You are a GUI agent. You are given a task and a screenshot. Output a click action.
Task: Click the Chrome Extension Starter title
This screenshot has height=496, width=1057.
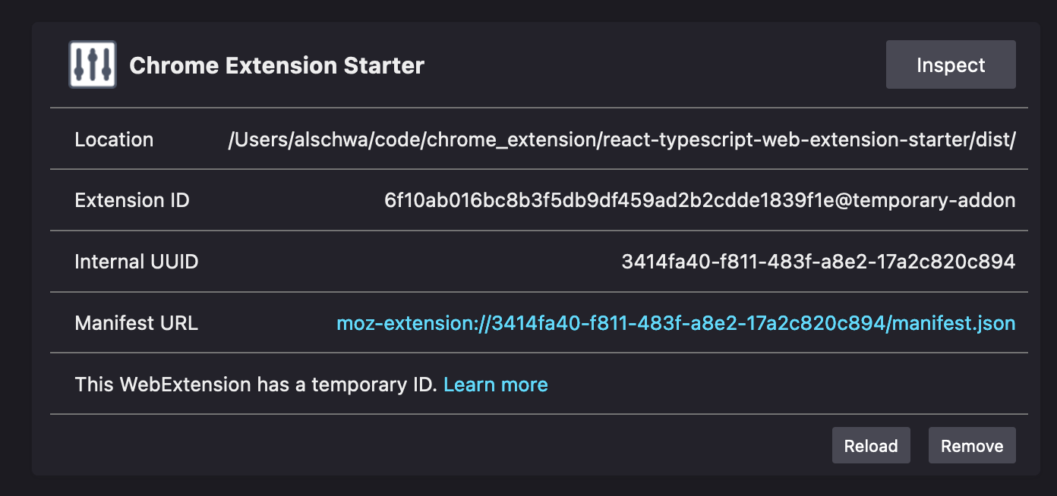[x=276, y=66]
